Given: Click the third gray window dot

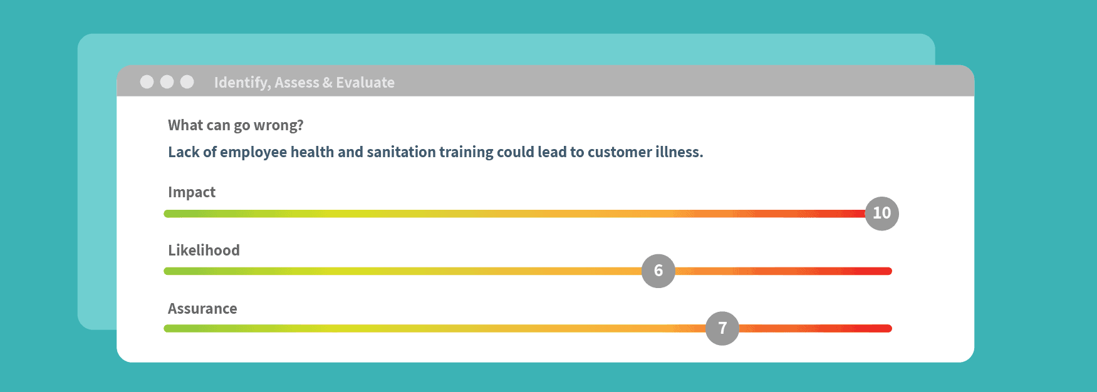Looking at the screenshot, I should (x=187, y=82).
